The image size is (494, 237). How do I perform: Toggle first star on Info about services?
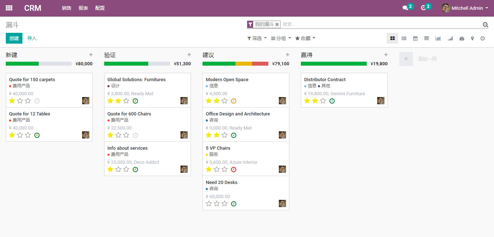pyautogui.click(x=110, y=170)
